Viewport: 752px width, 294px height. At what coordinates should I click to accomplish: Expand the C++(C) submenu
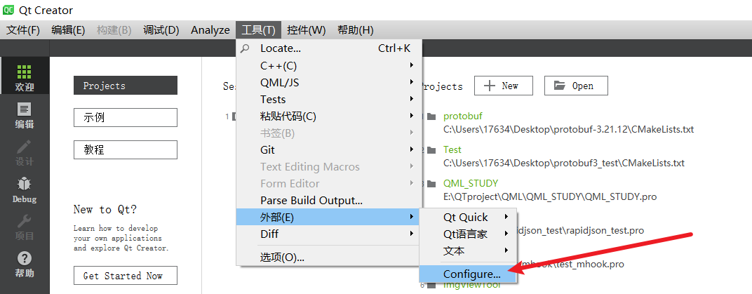coord(329,66)
